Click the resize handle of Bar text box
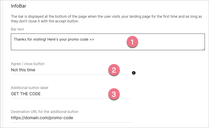 [203, 48]
